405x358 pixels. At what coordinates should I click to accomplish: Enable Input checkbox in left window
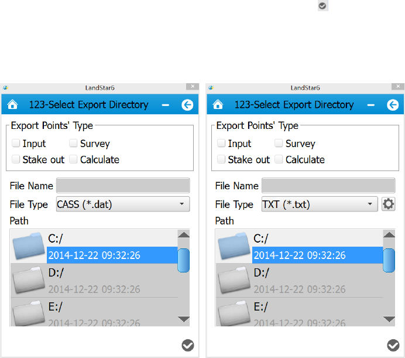(x=16, y=144)
